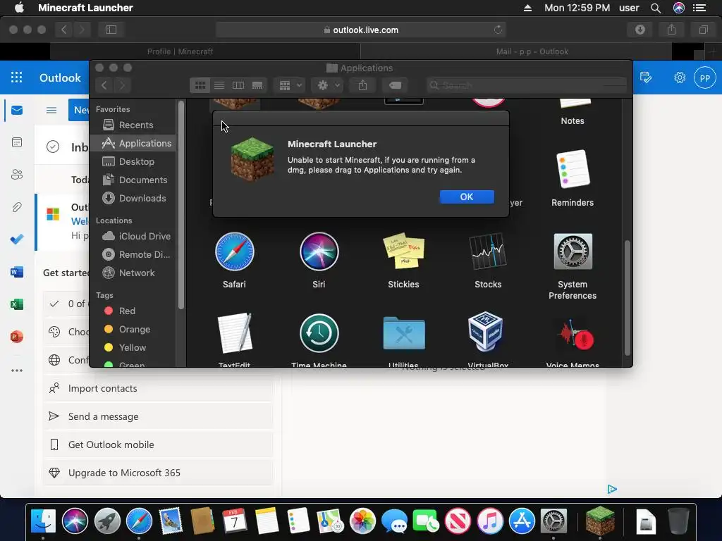Viewport: 722px width, 541px height.
Task: Click the Safari share button
Action: point(672,30)
